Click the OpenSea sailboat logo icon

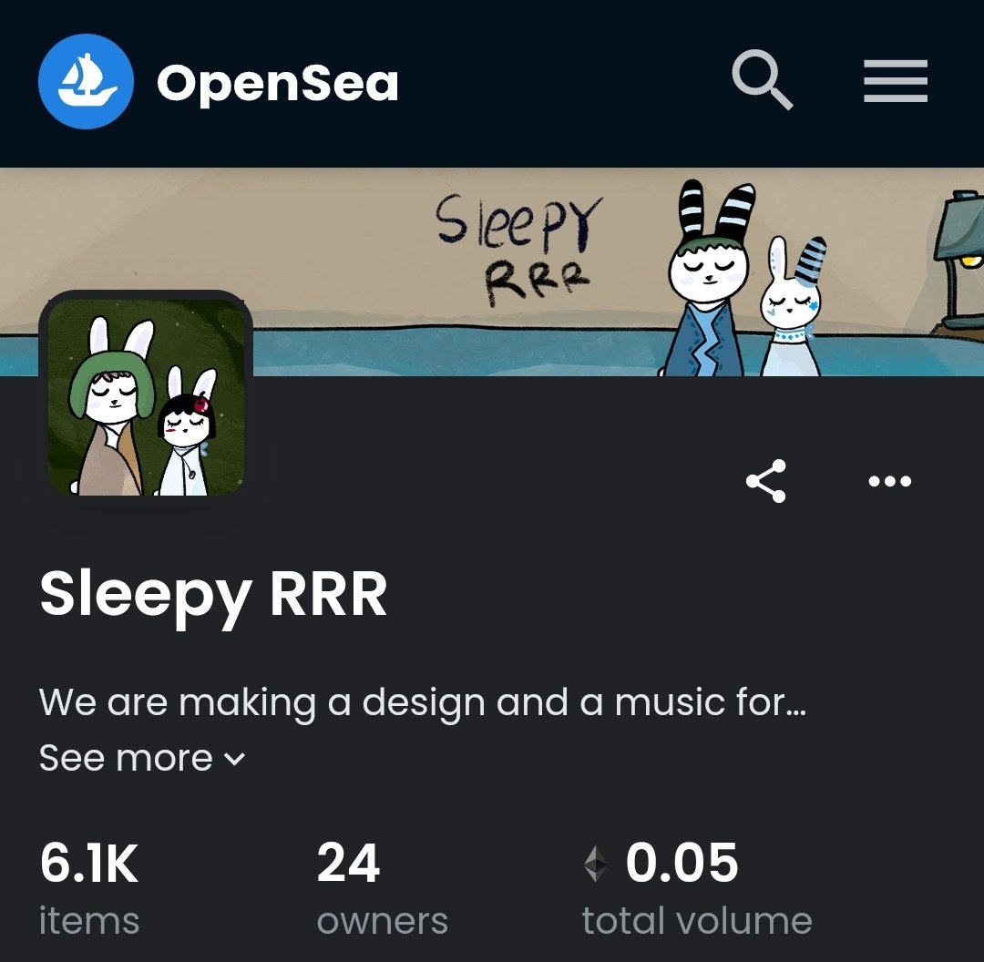[x=86, y=82]
